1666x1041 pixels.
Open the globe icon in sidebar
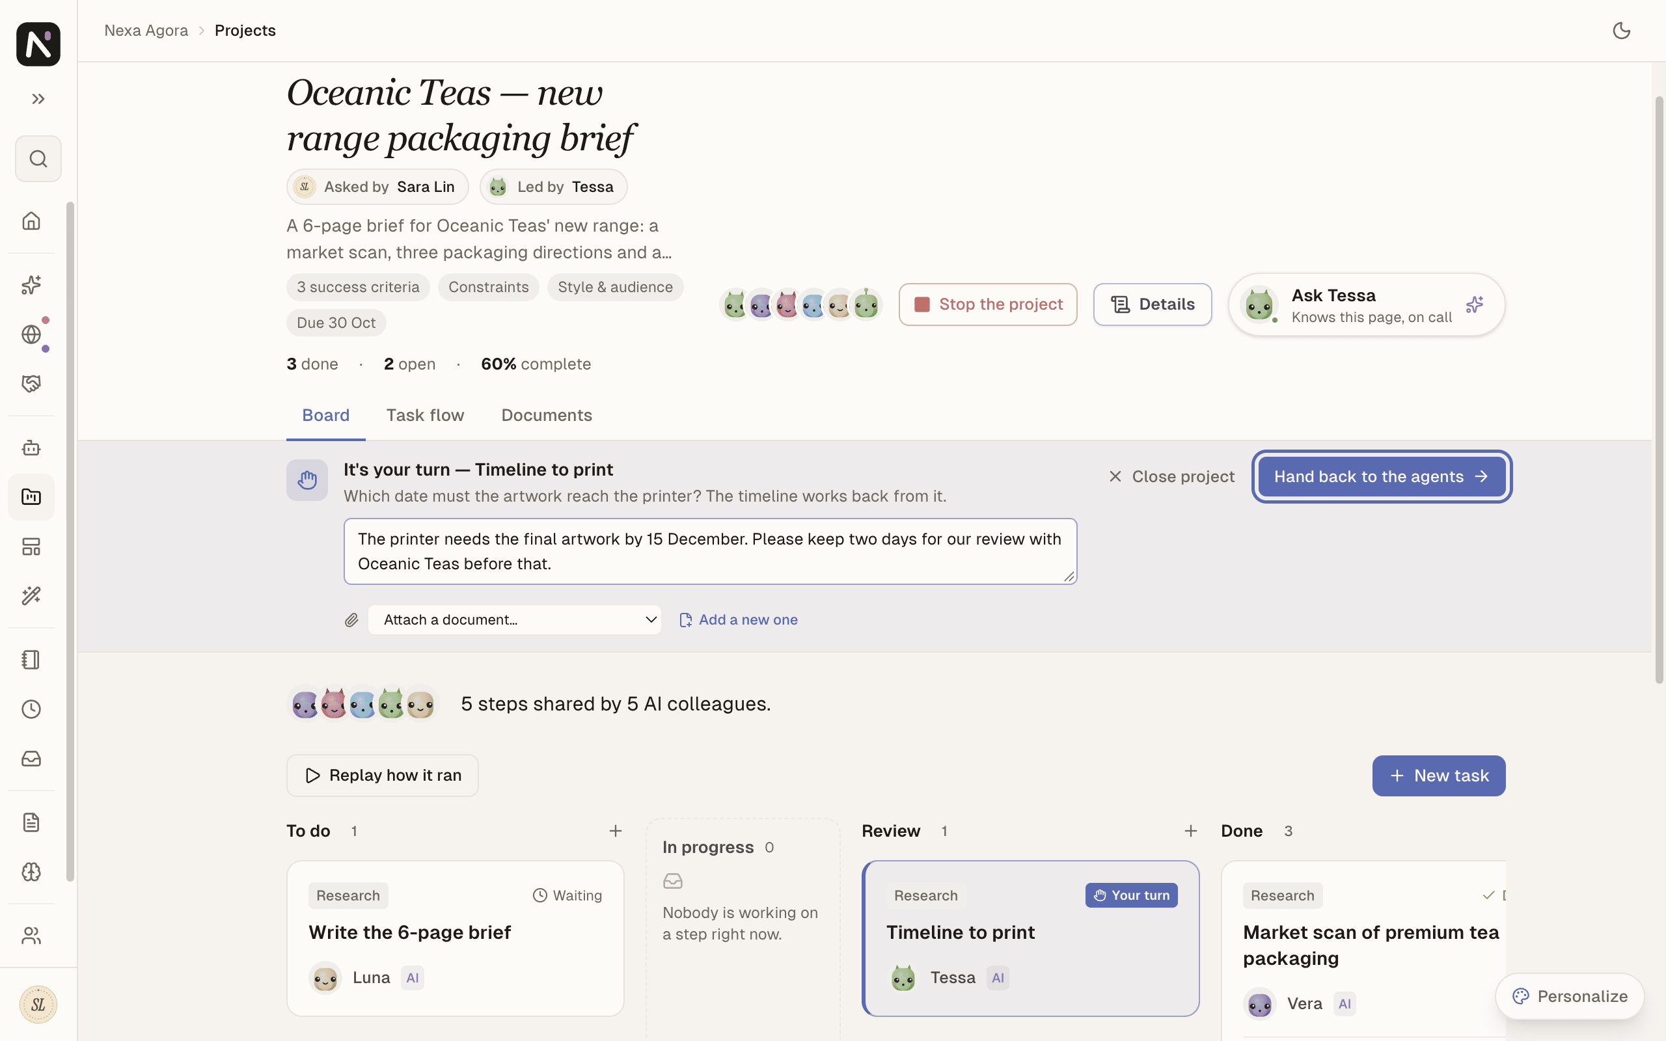point(31,334)
